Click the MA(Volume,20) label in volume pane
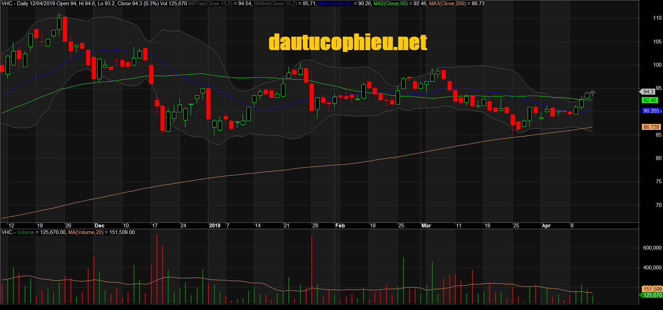The width and height of the screenshot is (663, 310). 86,232
